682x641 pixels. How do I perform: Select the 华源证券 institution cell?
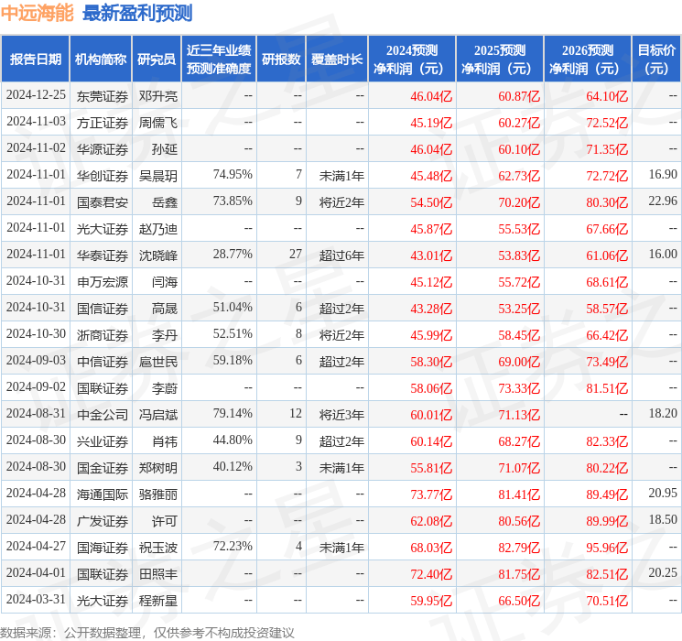pos(103,149)
